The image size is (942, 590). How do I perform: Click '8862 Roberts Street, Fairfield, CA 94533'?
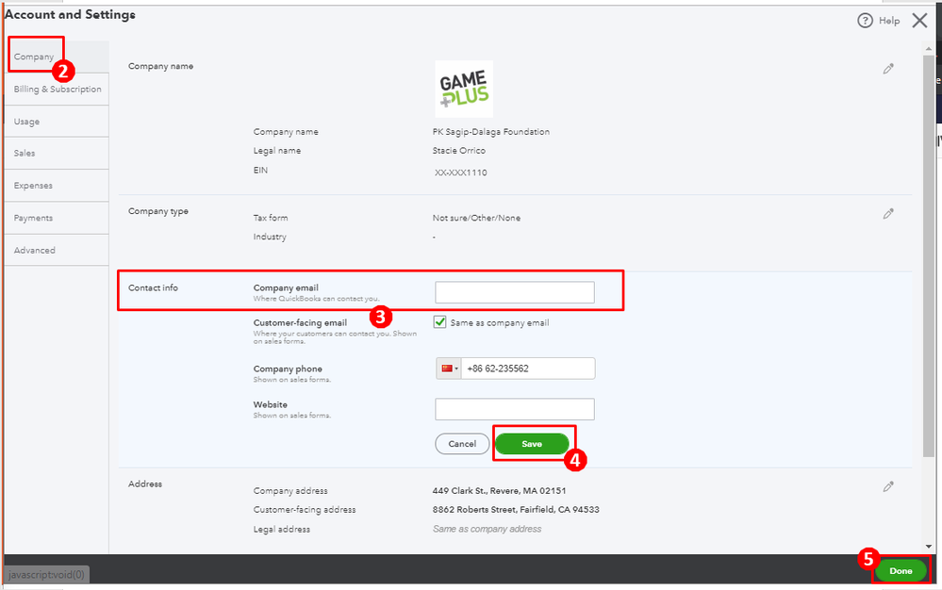tap(516, 510)
